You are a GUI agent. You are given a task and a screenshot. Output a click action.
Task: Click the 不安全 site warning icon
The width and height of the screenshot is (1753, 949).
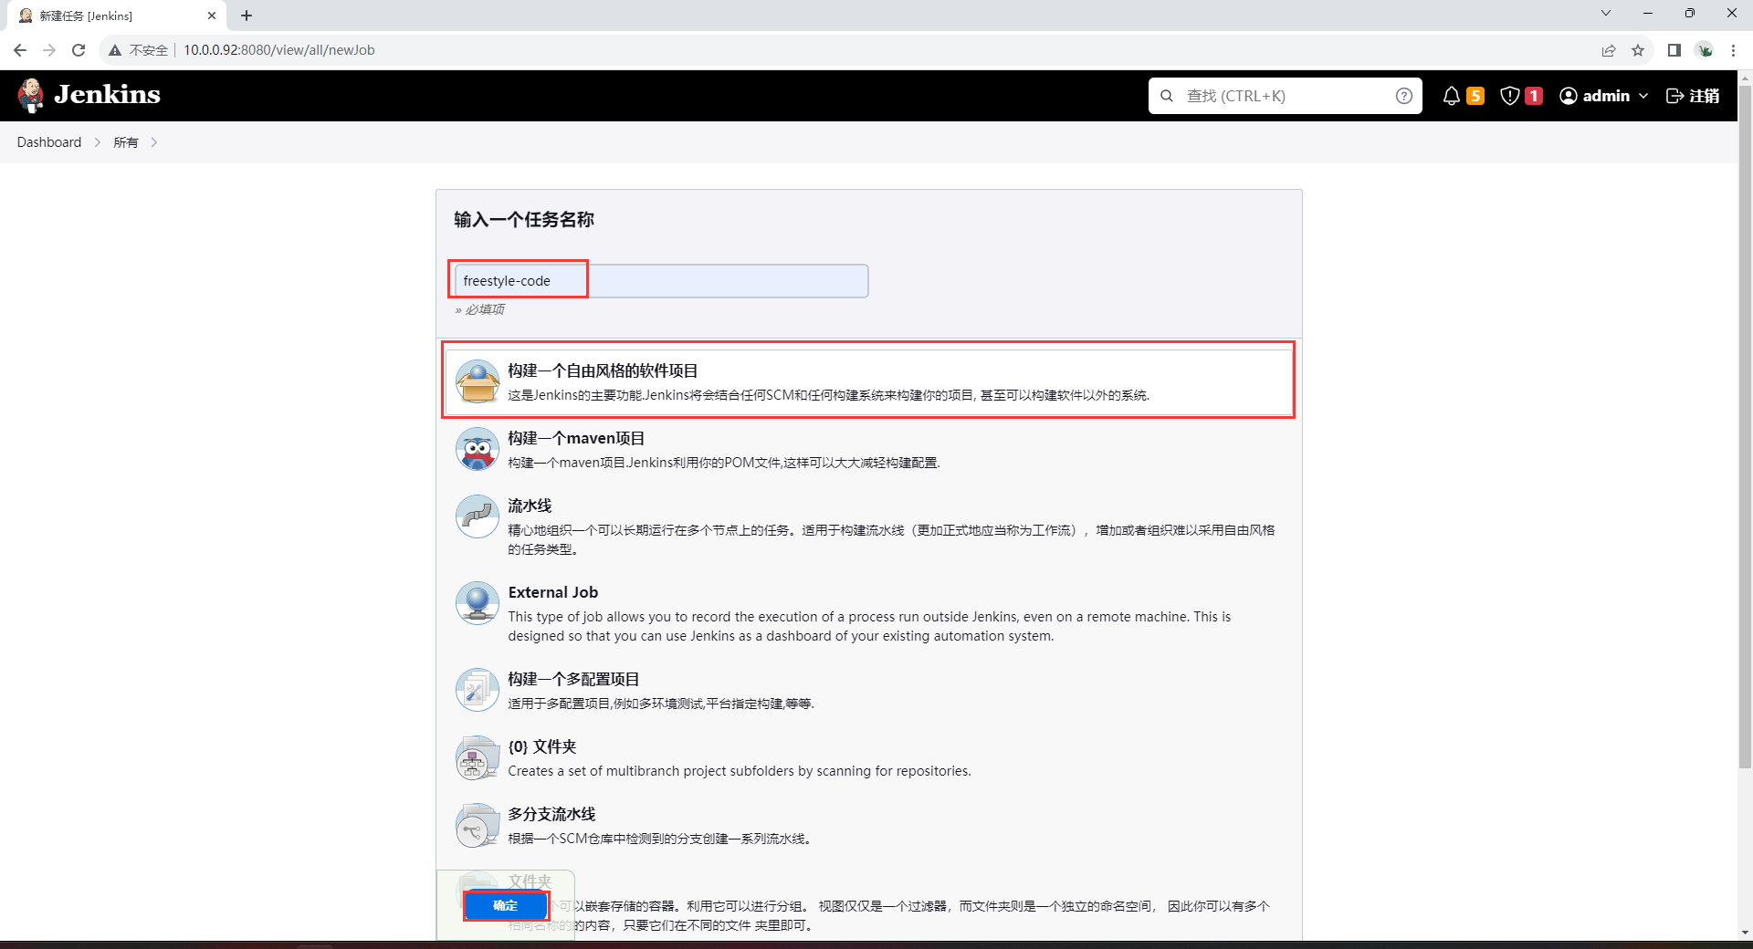pyautogui.click(x=115, y=50)
